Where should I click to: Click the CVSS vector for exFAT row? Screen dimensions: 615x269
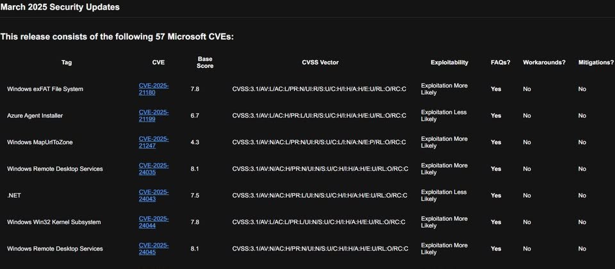tap(319, 89)
